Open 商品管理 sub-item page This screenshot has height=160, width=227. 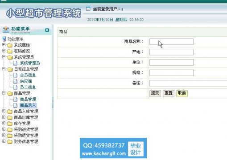[28, 99]
